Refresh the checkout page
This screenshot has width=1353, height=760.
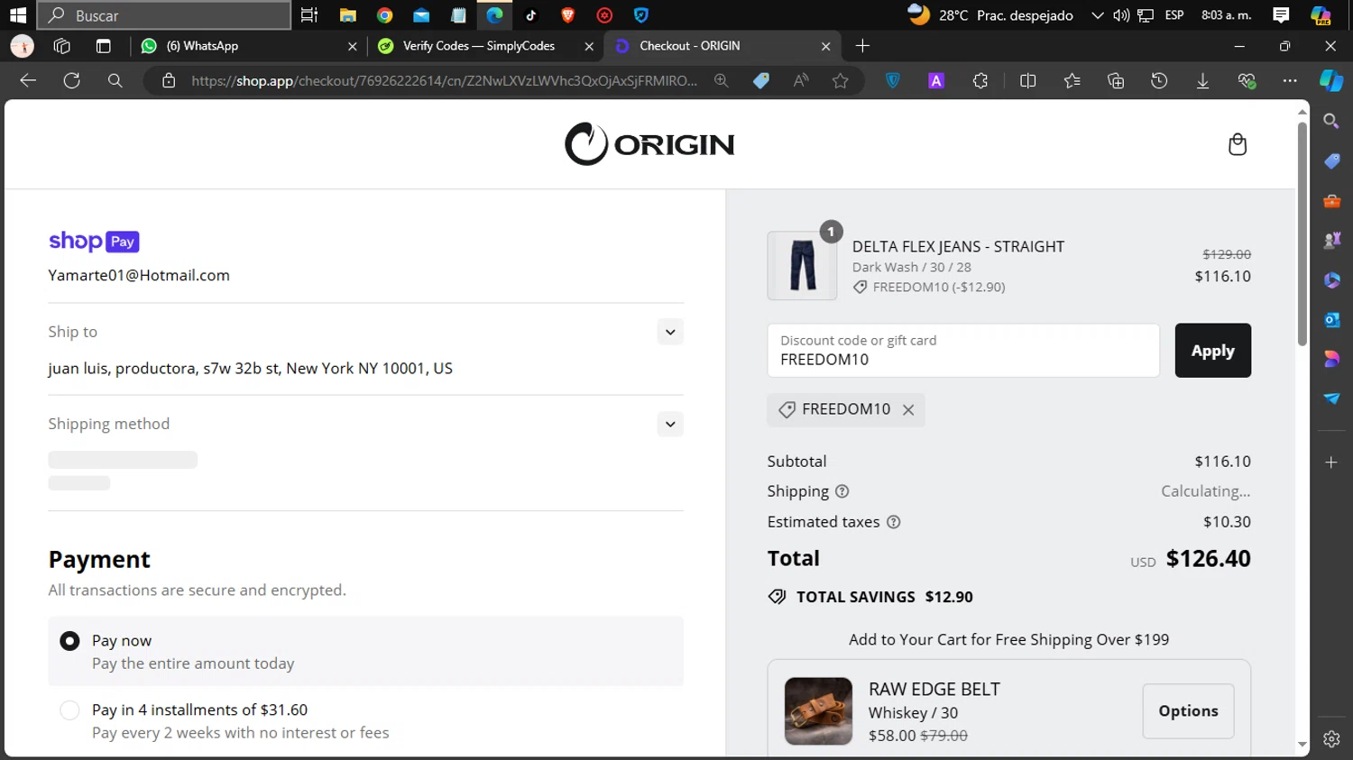pos(71,80)
